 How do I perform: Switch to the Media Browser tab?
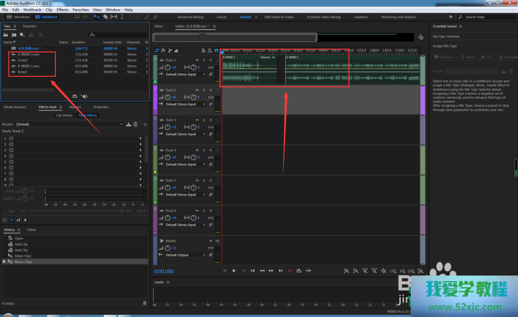(x=15, y=107)
